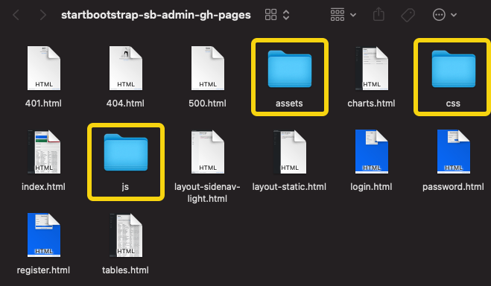The image size is (491, 286).
Task: Select the js folder icon
Action: coord(126,153)
